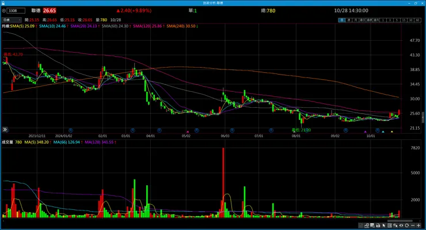Click the red 26.65 last price box
The height and width of the screenshot is (230, 426).
point(50,10)
